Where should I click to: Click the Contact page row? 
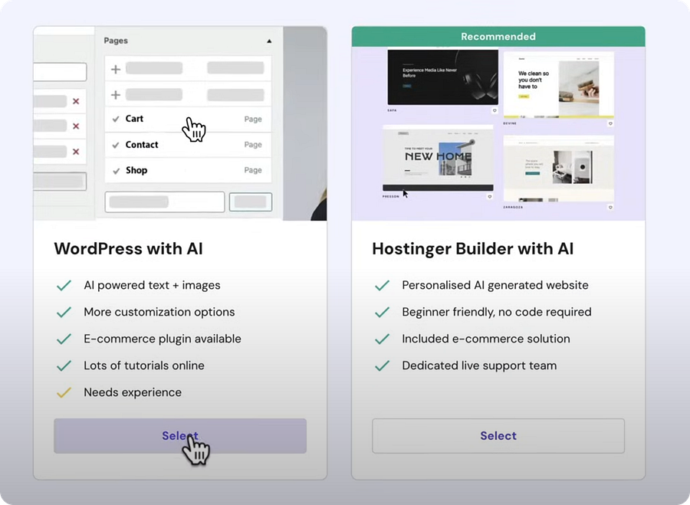click(188, 145)
